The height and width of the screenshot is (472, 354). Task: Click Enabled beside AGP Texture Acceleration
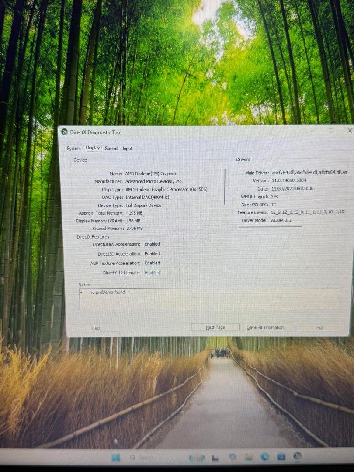153,263
